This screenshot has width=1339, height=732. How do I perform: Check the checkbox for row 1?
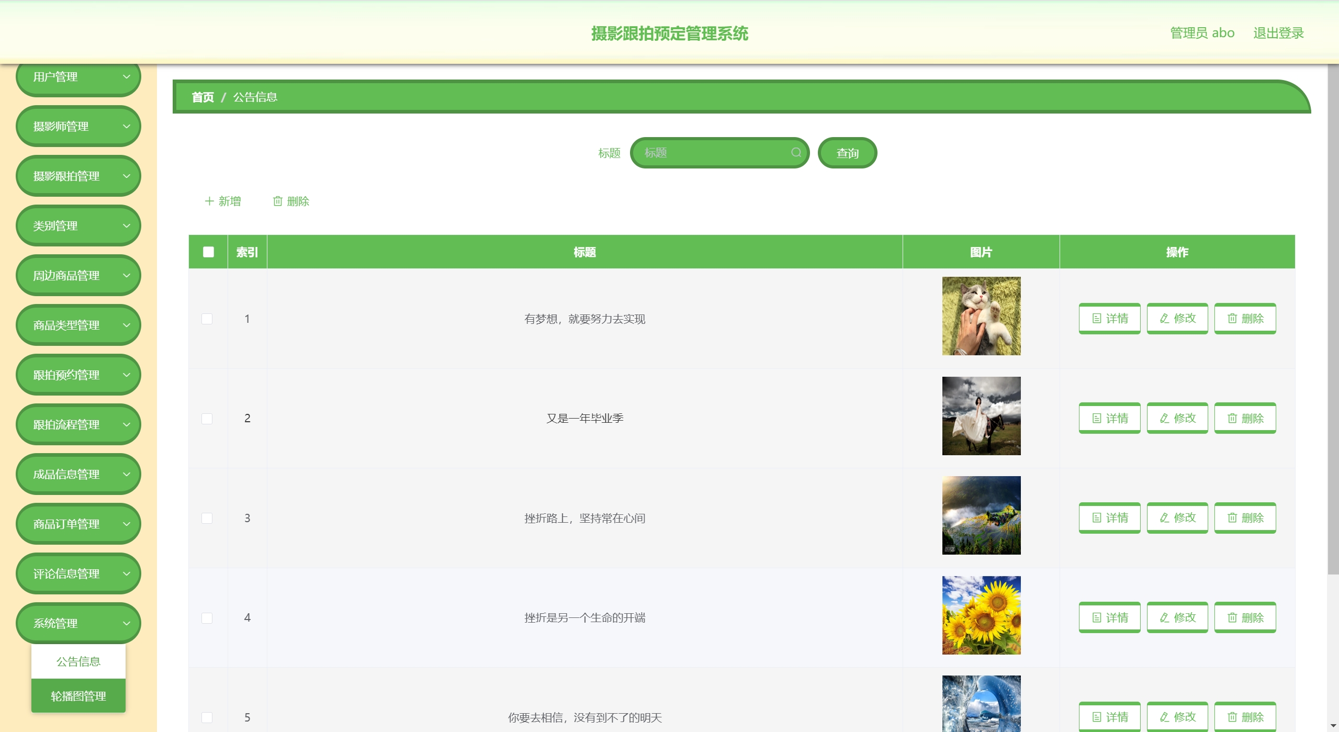[x=207, y=319]
